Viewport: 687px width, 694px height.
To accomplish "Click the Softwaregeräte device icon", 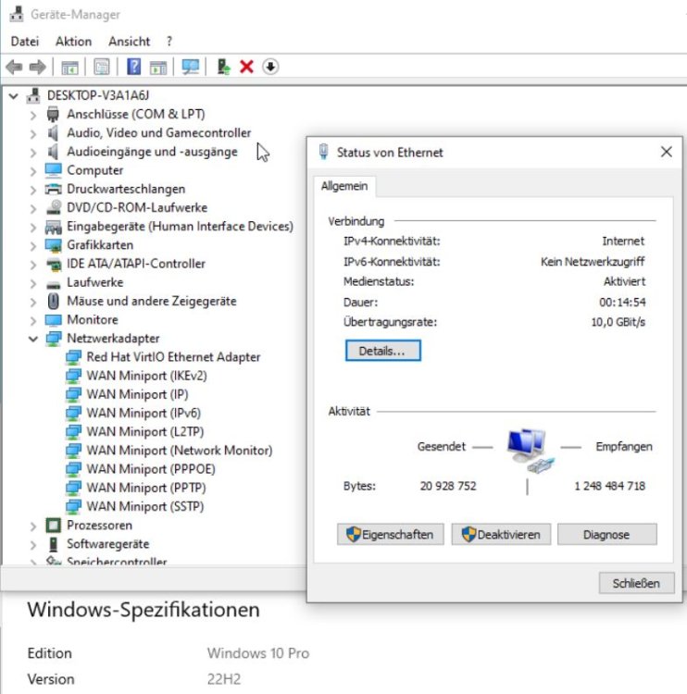I will [x=53, y=544].
